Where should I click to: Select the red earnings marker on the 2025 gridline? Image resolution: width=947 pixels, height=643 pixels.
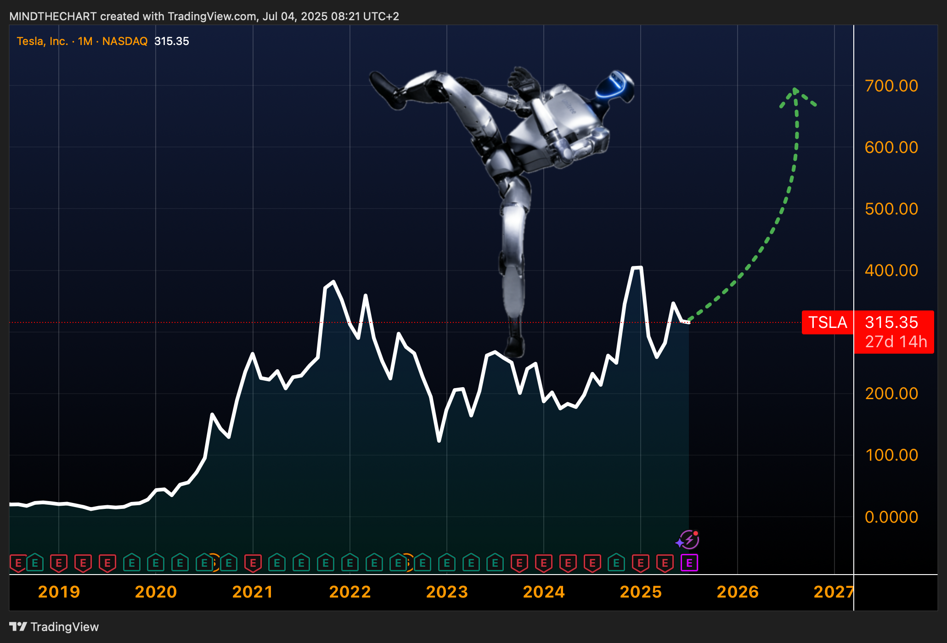click(641, 563)
